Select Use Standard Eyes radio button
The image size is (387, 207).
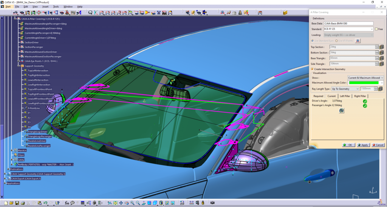click(313, 41)
